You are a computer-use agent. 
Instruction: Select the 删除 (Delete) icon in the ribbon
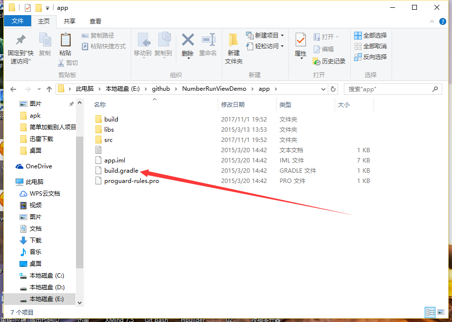[188, 43]
